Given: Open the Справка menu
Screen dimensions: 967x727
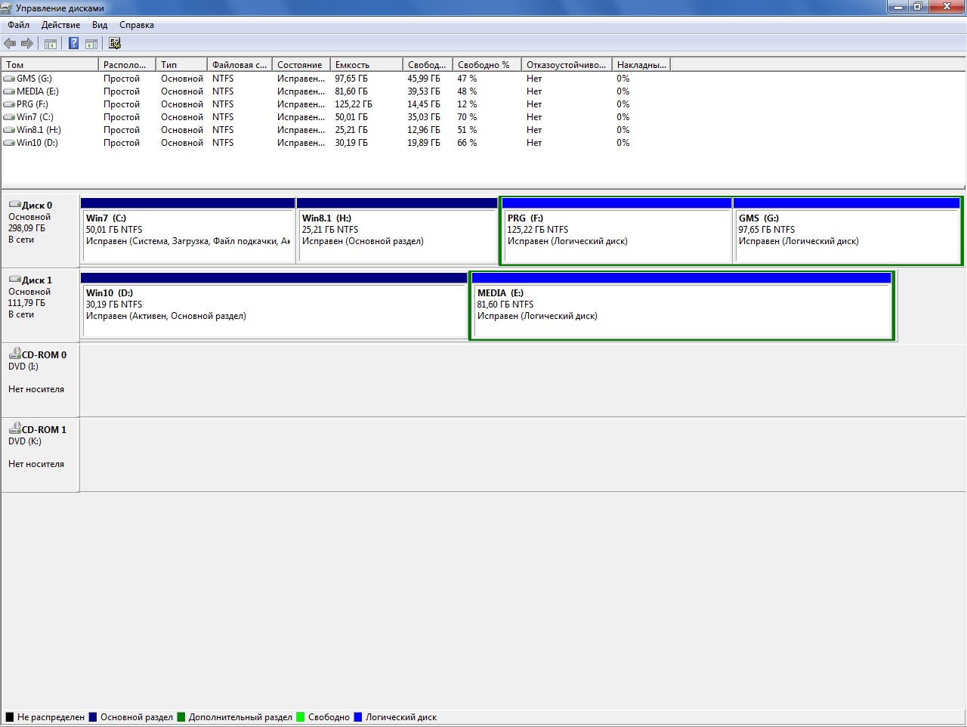Looking at the screenshot, I should pos(137,25).
